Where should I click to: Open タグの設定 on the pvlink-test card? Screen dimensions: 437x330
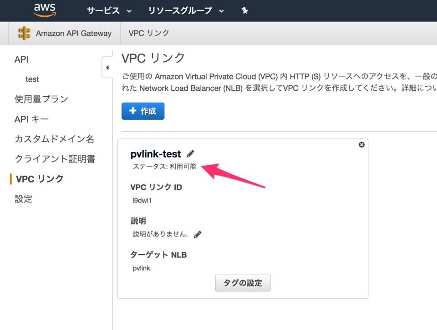(x=243, y=283)
